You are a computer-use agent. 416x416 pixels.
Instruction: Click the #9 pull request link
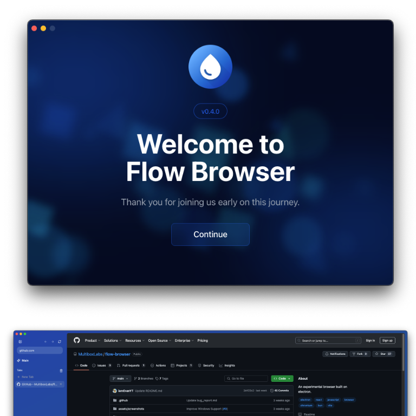coord(225,408)
